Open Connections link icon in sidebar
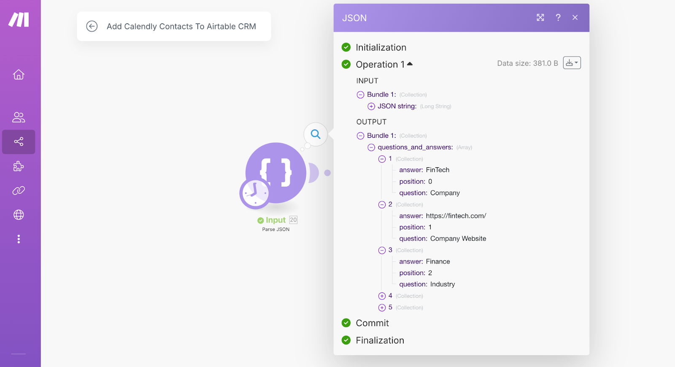675x367 pixels. 19,190
